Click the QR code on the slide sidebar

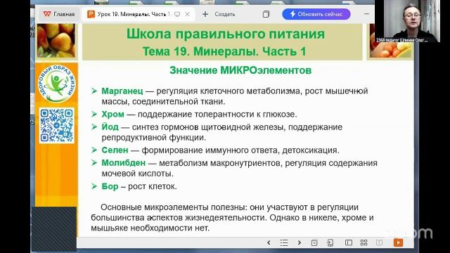pos(56,125)
